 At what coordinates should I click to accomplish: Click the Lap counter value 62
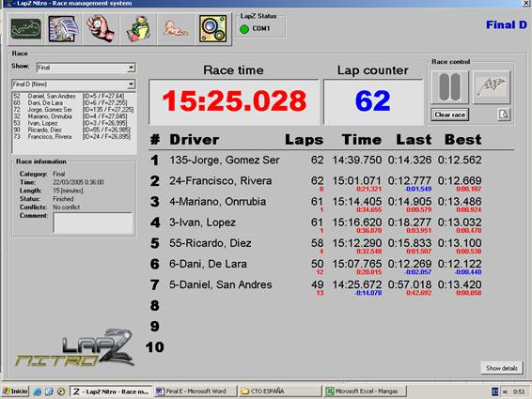click(373, 101)
